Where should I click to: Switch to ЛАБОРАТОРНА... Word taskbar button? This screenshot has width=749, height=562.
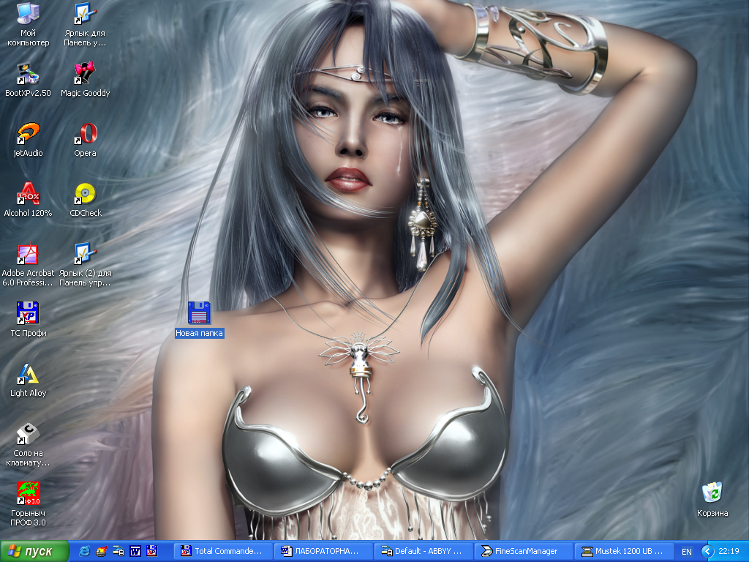tap(323, 551)
